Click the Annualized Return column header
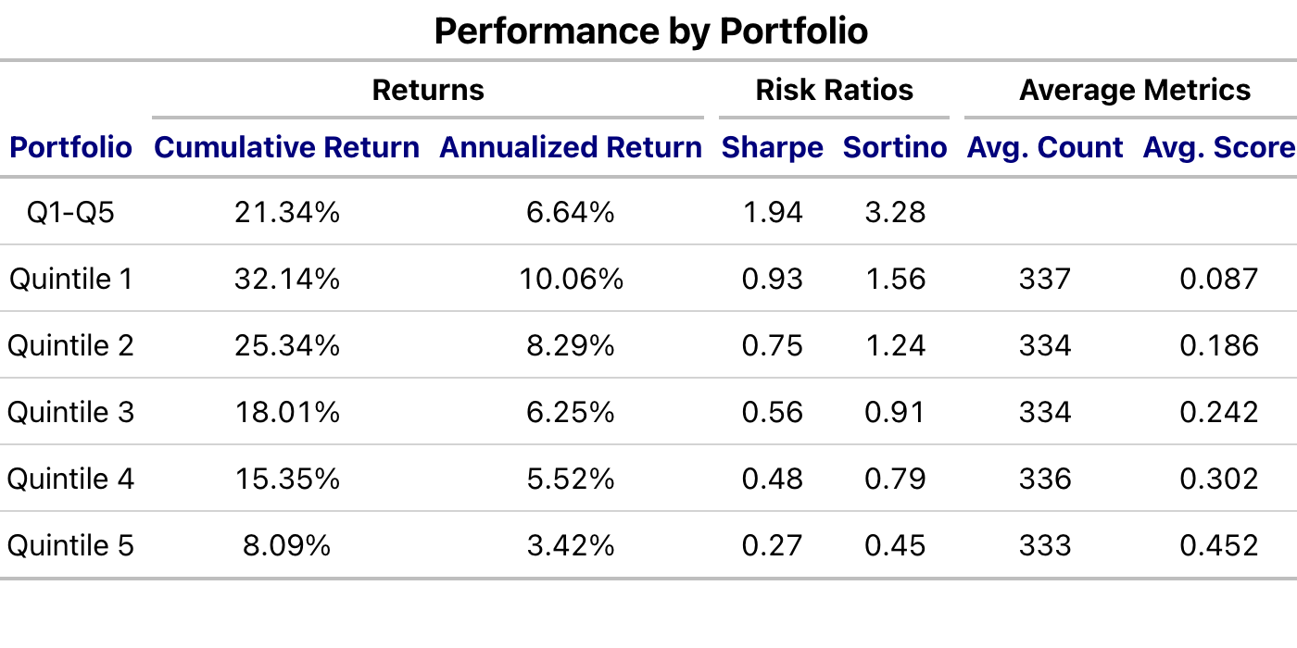The height and width of the screenshot is (648, 1297). (571, 147)
